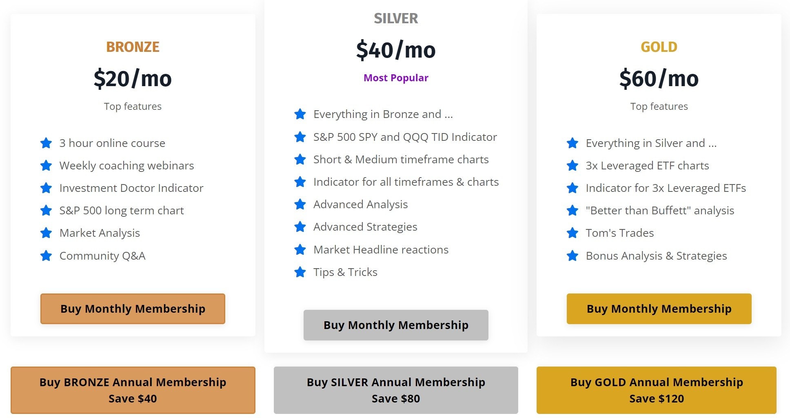The width and height of the screenshot is (790, 418).
Task: Buy SILVER Annual Membership saving $80
Action: pos(396,390)
